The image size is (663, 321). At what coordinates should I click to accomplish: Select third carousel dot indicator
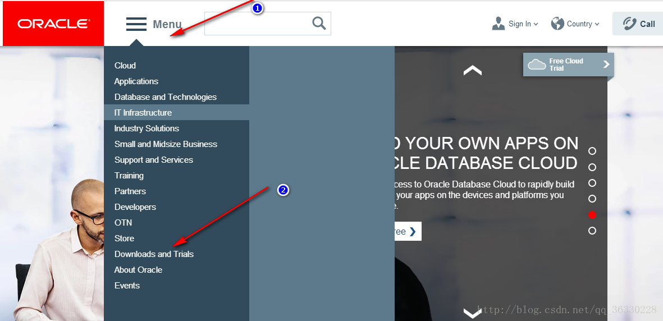592,183
